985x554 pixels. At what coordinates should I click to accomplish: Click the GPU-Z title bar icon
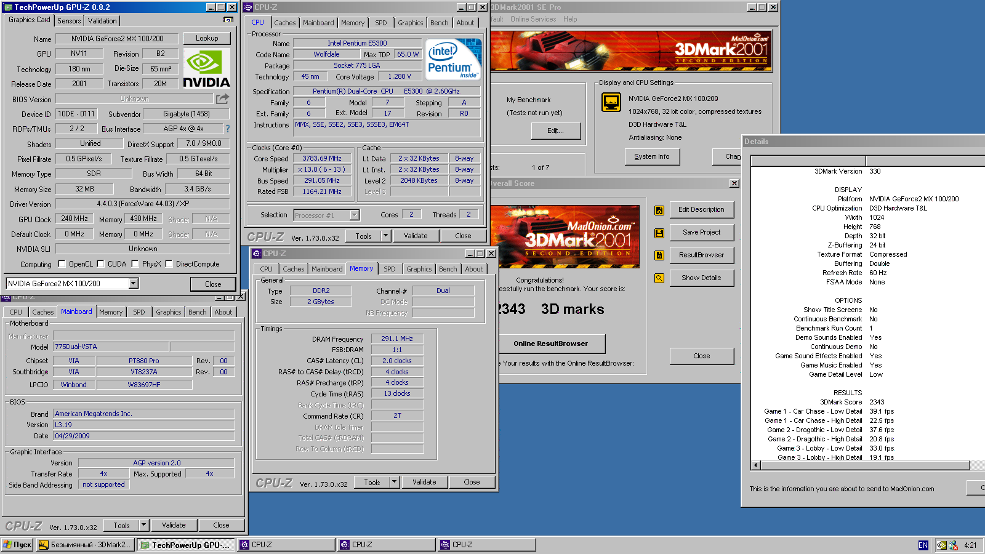click(x=8, y=7)
